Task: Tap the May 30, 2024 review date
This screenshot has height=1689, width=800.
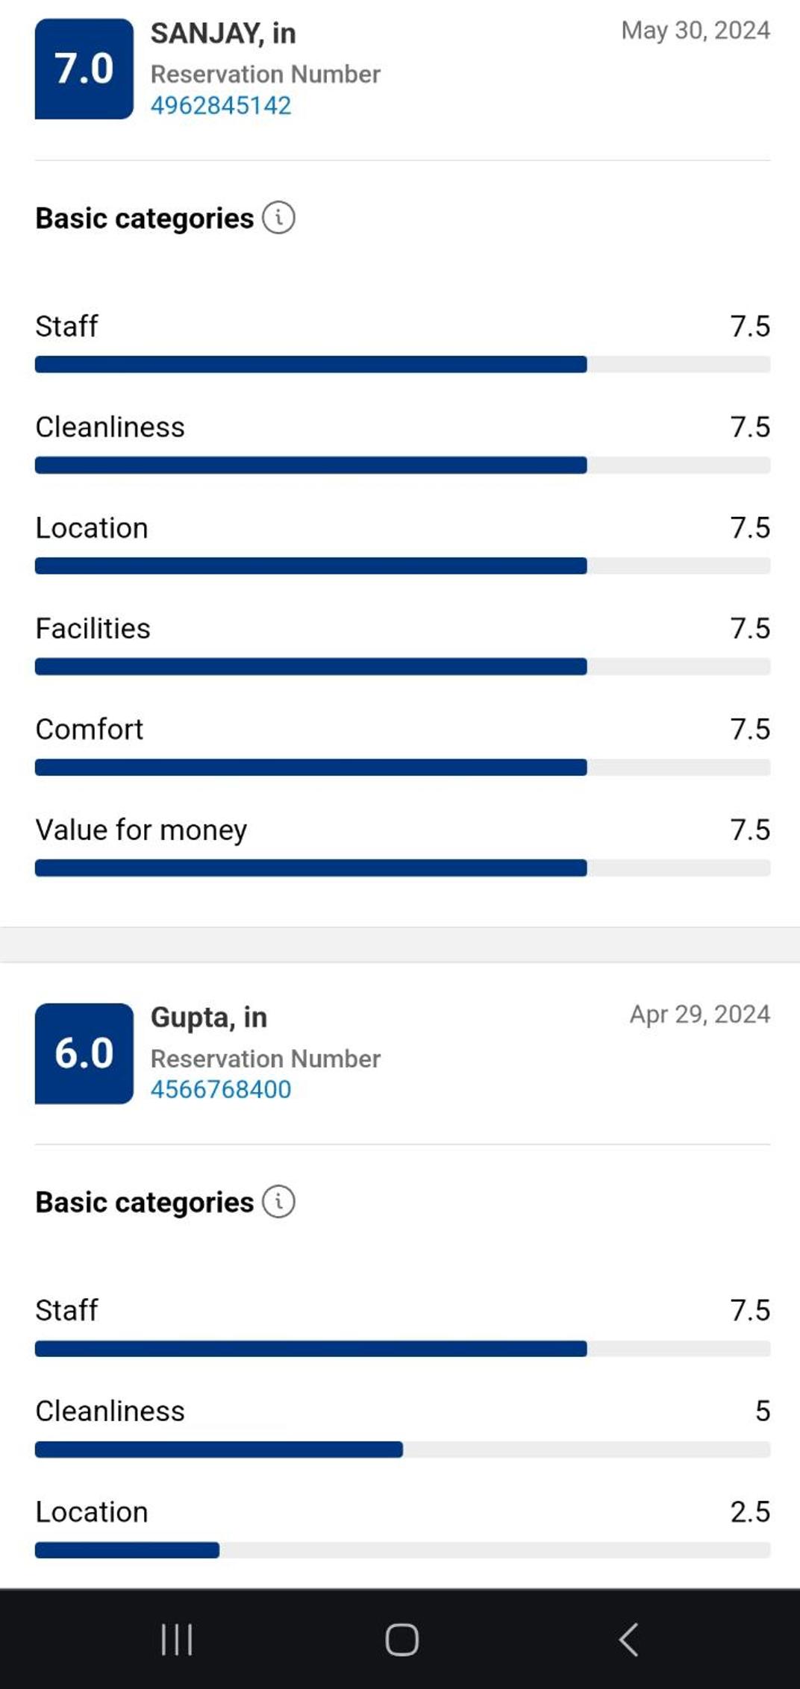Action: 696,31
